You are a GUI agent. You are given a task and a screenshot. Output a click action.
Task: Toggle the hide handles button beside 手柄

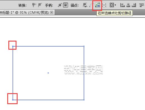(66, 5)
